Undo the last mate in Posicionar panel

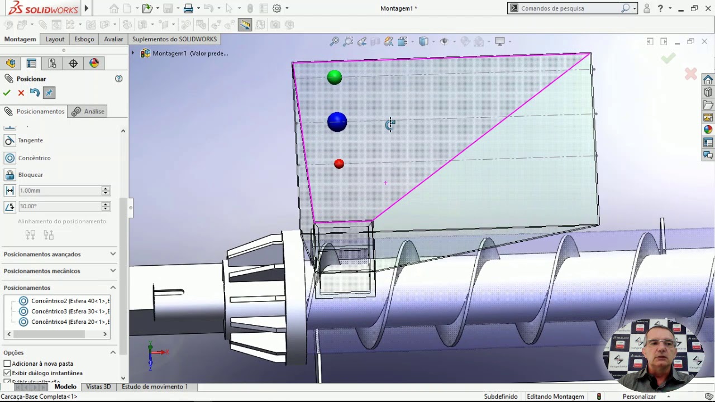click(x=35, y=93)
